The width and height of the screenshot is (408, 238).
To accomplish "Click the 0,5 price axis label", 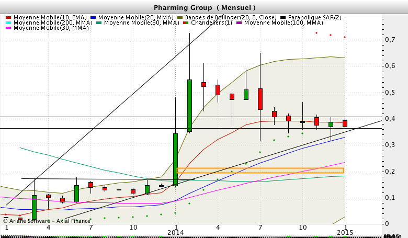I will (390, 93).
